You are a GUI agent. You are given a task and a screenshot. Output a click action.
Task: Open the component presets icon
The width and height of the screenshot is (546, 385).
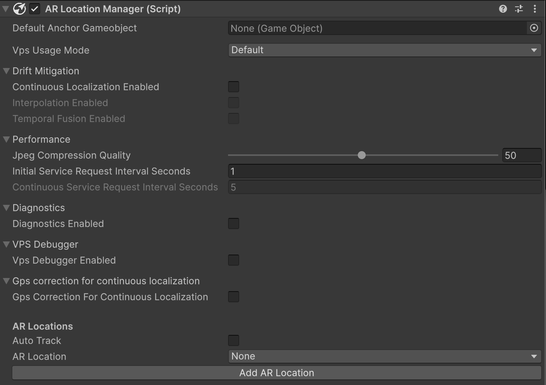(x=519, y=8)
